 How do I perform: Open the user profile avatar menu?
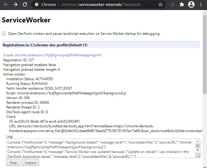[191, 5]
